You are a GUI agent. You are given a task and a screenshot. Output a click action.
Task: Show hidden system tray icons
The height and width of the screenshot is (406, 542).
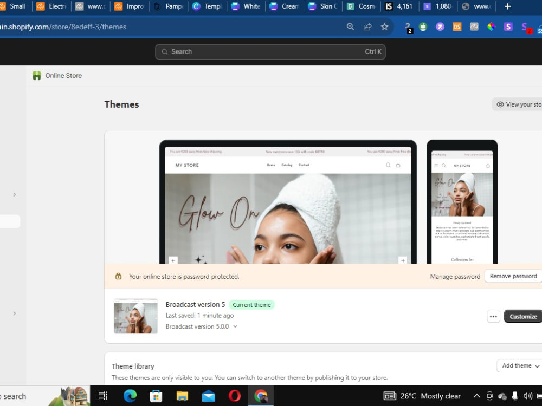(476, 396)
